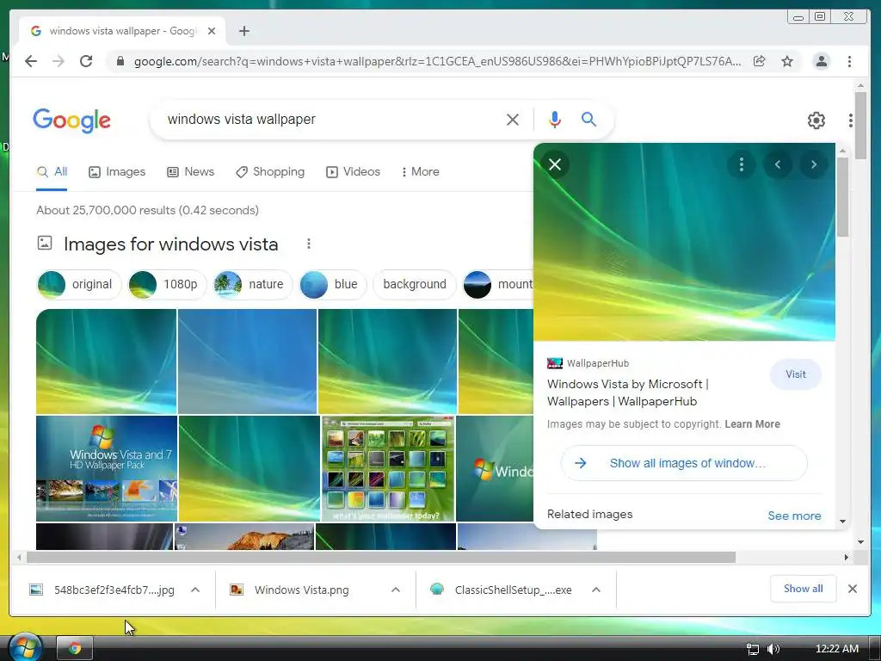Submit search with magnifier icon
881x661 pixels.
pos(588,119)
